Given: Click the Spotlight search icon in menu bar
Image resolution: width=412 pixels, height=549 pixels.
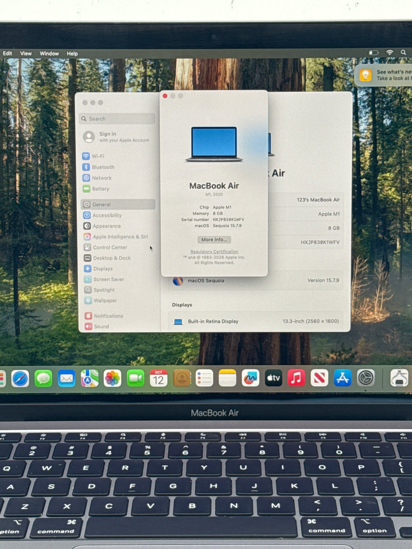Looking at the screenshot, I should [x=403, y=53].
